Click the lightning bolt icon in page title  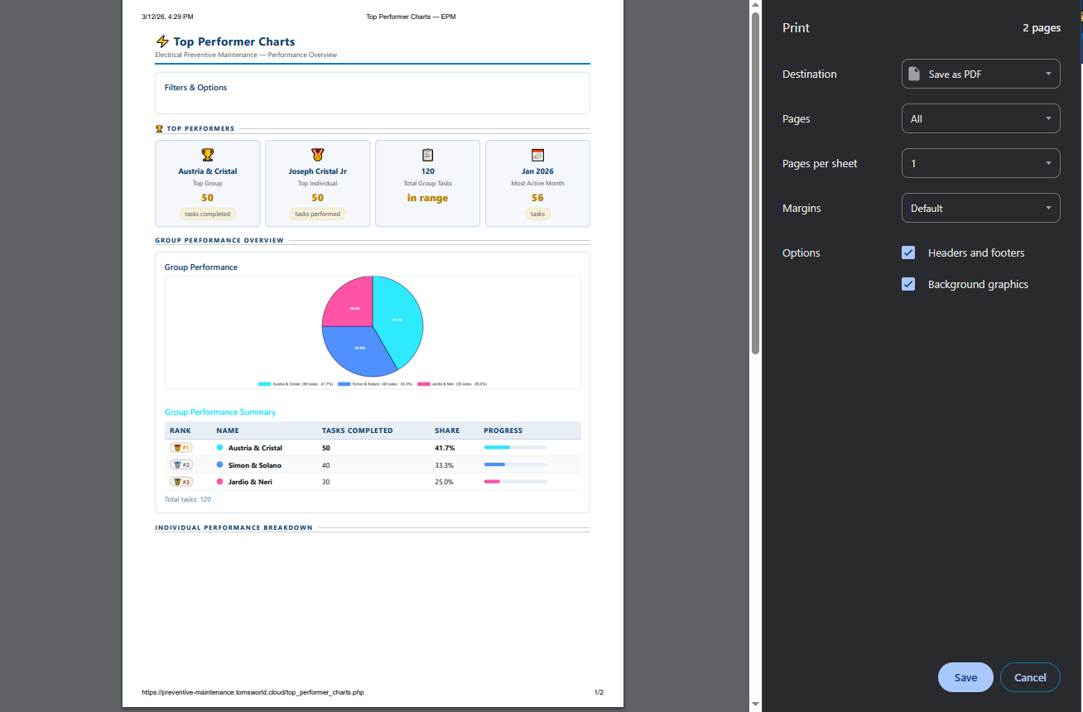[x=162, y=42]
